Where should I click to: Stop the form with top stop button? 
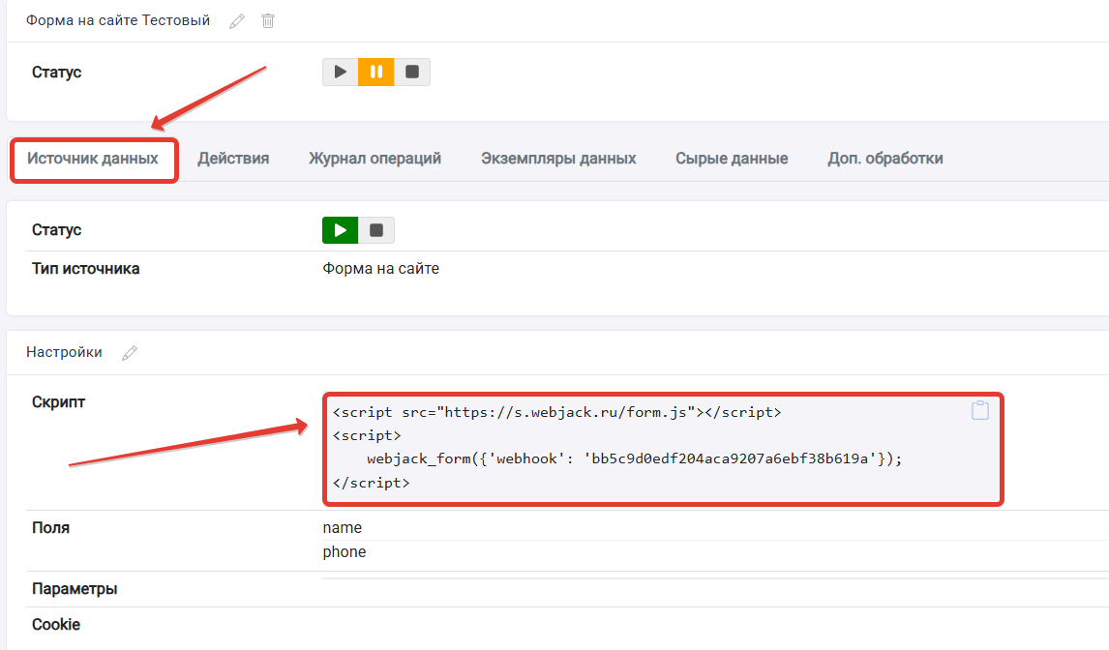tap(412, 73)
